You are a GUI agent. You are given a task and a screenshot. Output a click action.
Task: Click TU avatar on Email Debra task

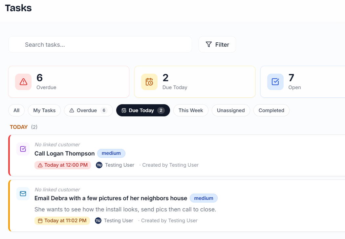tap(98, 221)
